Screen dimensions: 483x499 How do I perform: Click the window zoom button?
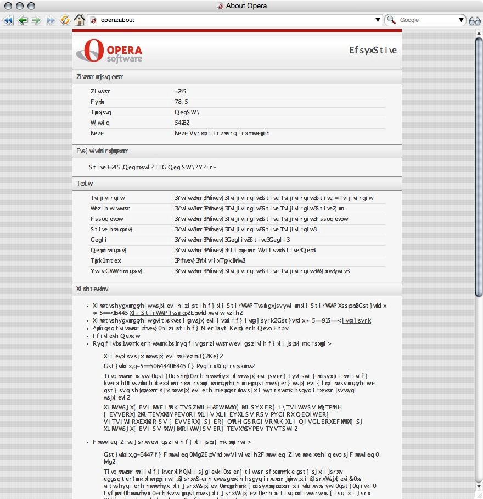point(31,5)
